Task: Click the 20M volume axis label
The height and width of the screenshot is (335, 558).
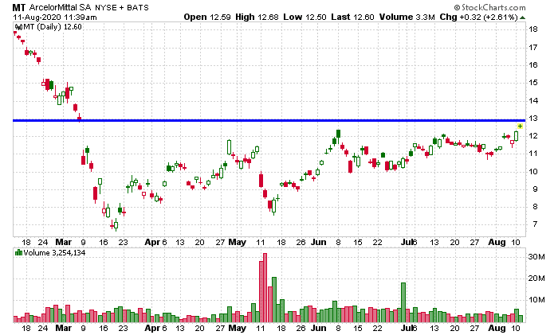Action: pos(536,279)
